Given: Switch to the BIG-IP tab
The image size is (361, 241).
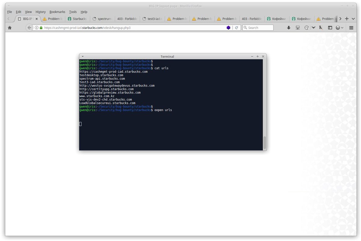Looking at the screenshot, I should point(27,19).
